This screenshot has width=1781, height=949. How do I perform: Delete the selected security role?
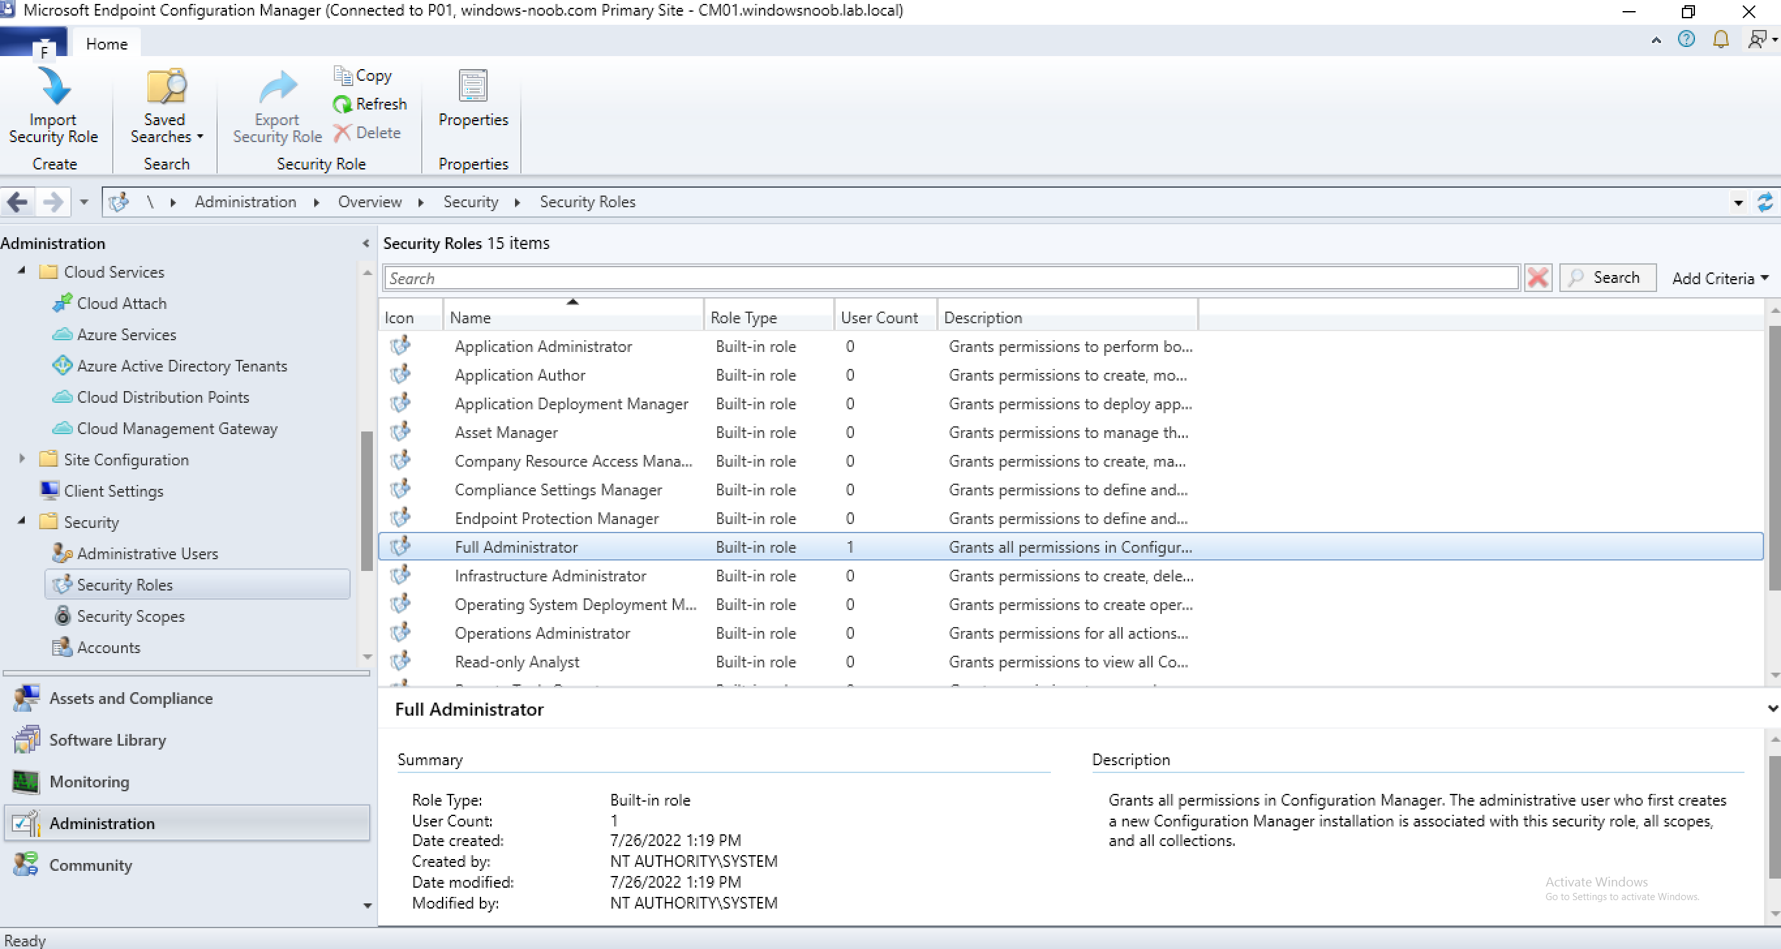point(367,133)
